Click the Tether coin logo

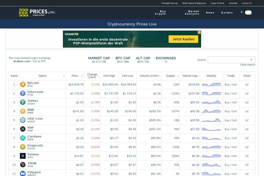[23, 102]
